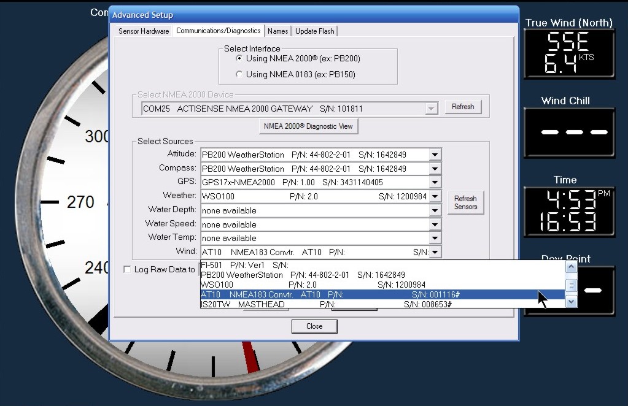Screen dimensions: 628x406
Task: Click the Refresh Sensors button
Action: (x=465, y=202)
